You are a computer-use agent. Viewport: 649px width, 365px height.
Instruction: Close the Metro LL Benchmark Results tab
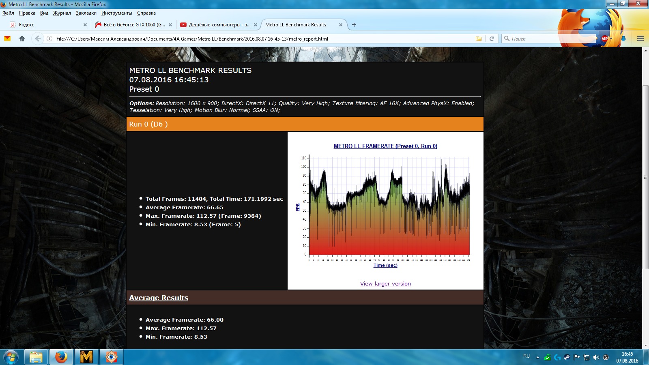click(341, 25)
